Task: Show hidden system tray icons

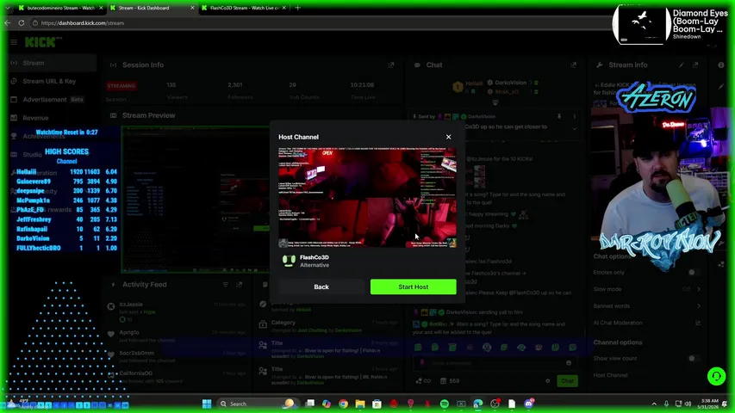Action: pyautogui.click(x=654, y=404)
